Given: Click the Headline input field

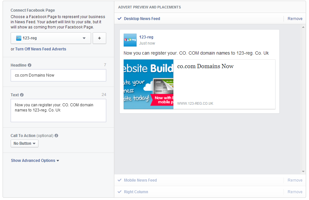Looking at the screenshot, I should (x=58, y=75).
